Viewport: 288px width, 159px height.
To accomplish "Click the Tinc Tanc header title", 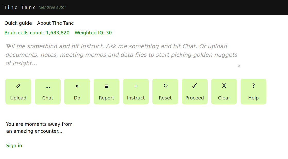I will [20, 7].
